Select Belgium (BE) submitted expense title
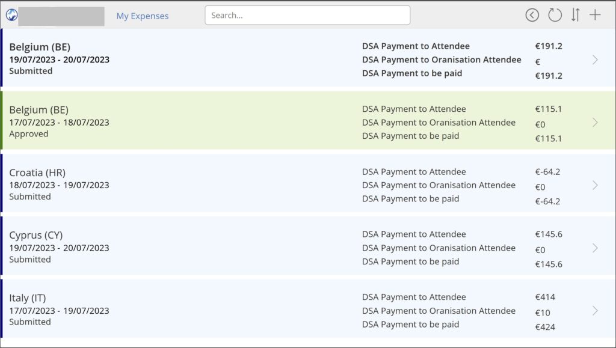616x348 pixels. point(40,47)
